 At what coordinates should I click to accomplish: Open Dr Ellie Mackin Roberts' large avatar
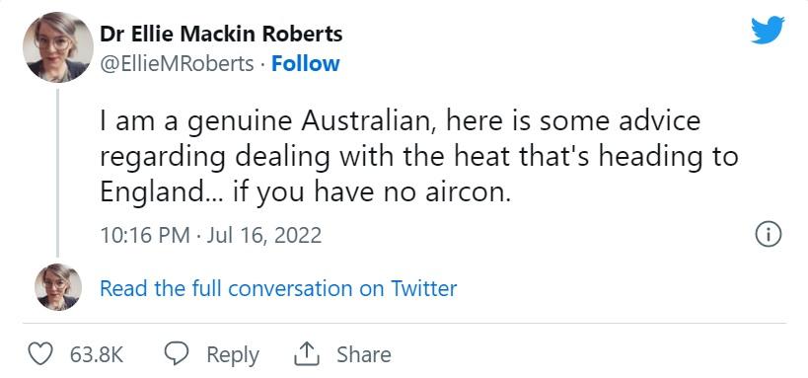point(57,47)
